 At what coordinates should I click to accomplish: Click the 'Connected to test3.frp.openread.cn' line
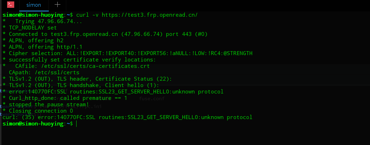(105, 34)
